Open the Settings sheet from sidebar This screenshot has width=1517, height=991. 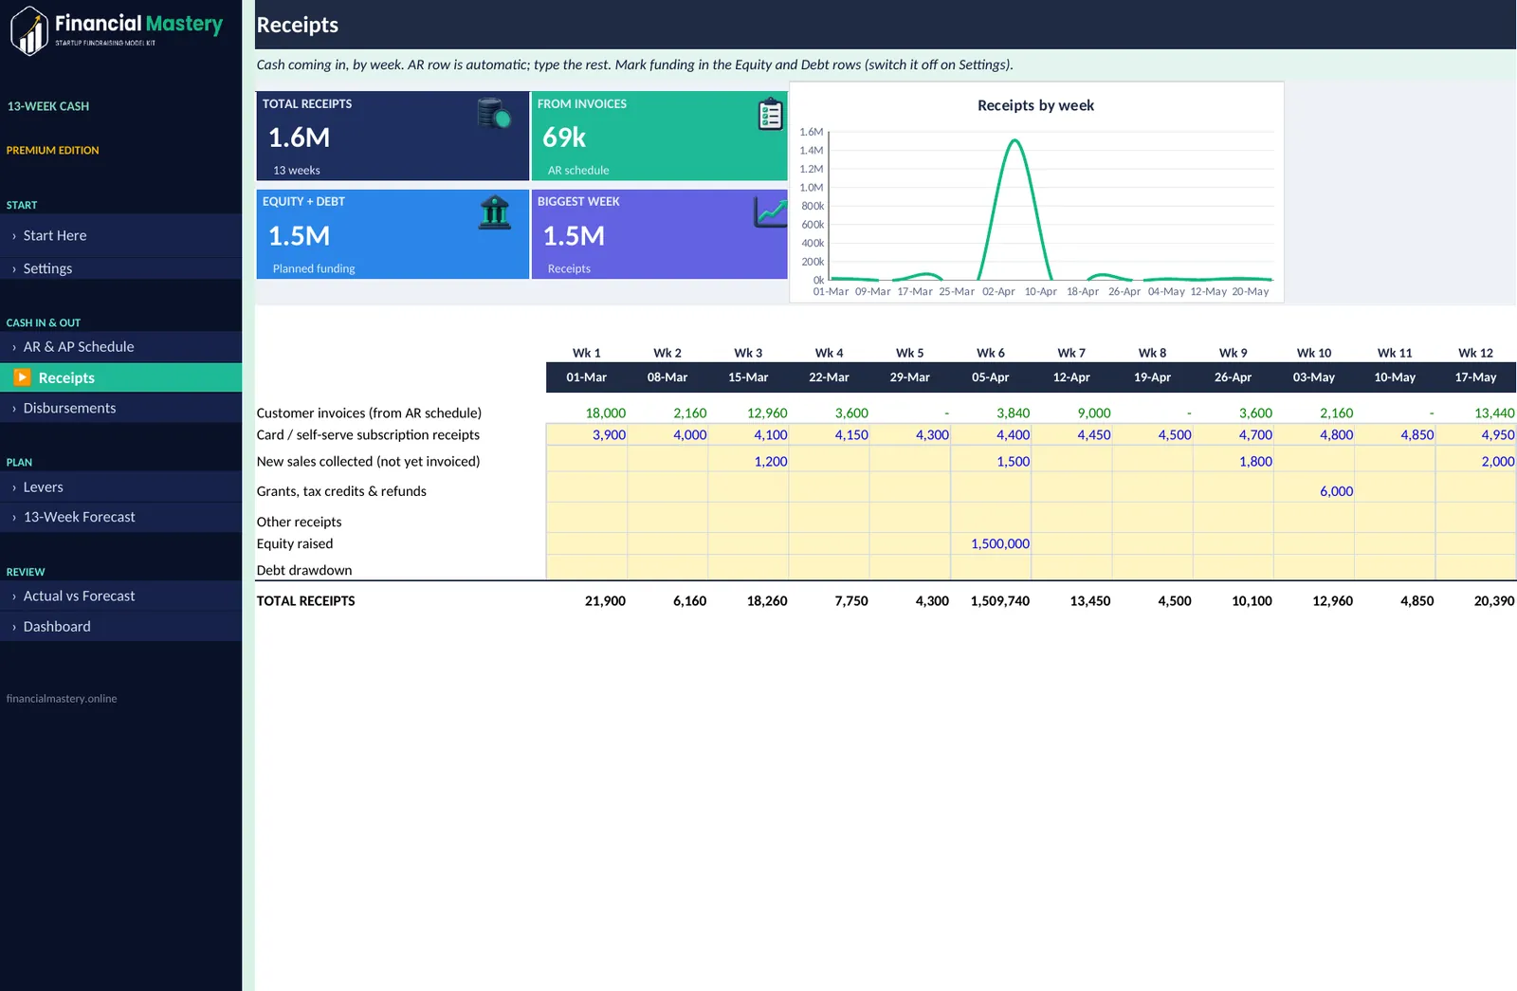click(121, 268)
